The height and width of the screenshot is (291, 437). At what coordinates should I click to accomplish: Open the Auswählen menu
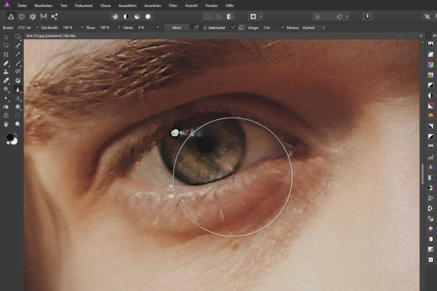[x=127, y=5]
